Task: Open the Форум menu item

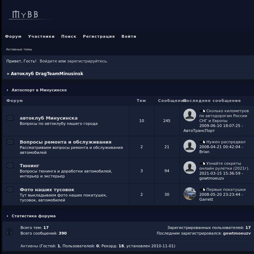Action: (13, 36)
